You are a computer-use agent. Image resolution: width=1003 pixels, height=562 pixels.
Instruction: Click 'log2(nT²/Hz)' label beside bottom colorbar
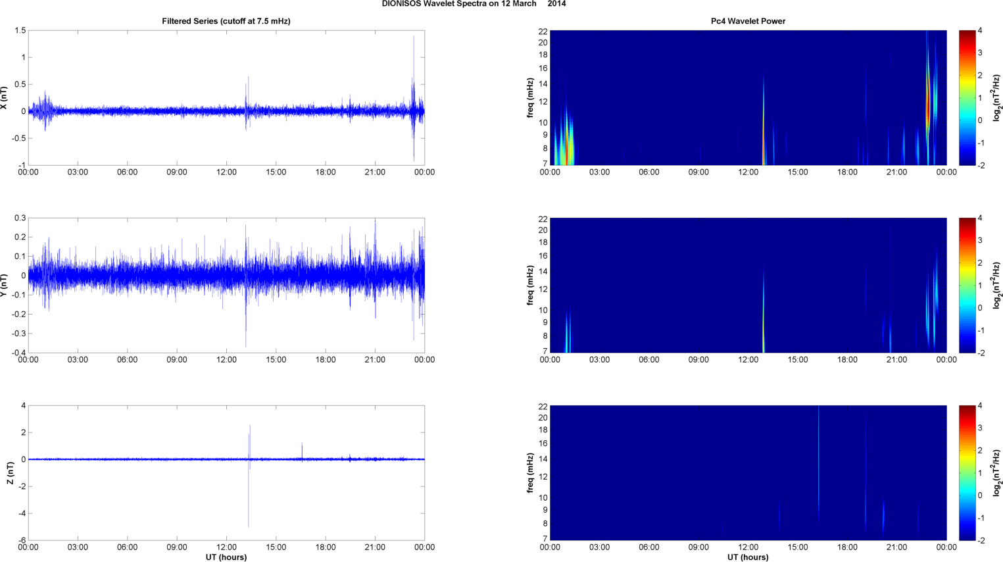pyautogui.click(x=997, y=473)
